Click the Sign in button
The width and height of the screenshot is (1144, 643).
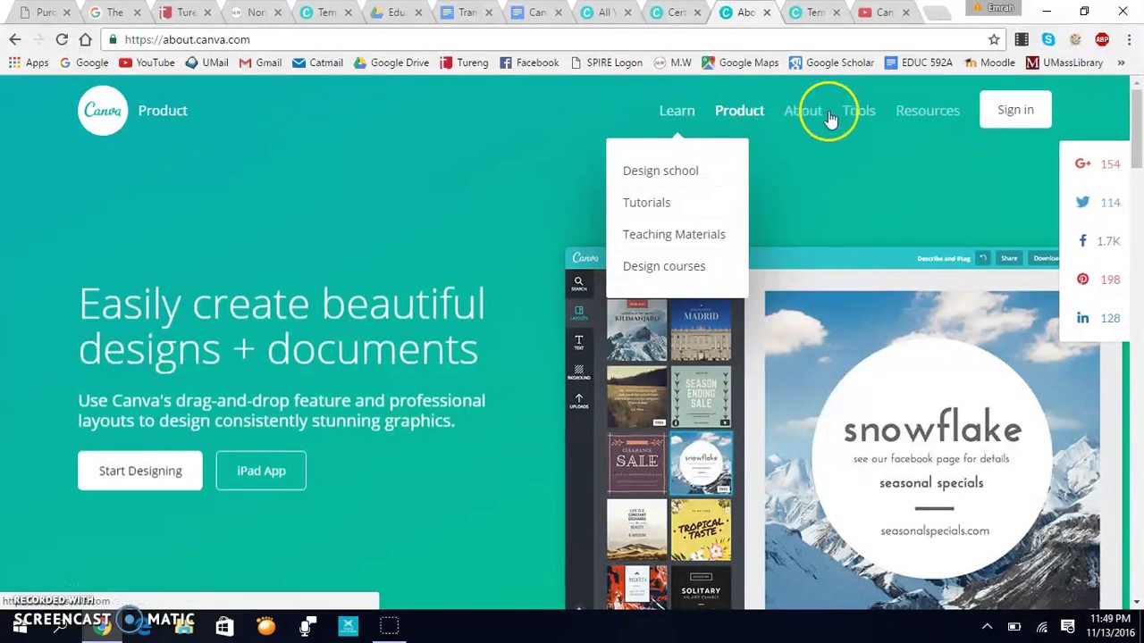point(1015,110)
